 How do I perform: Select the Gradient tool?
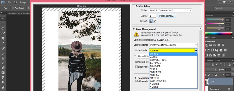[x=3, y=73]
